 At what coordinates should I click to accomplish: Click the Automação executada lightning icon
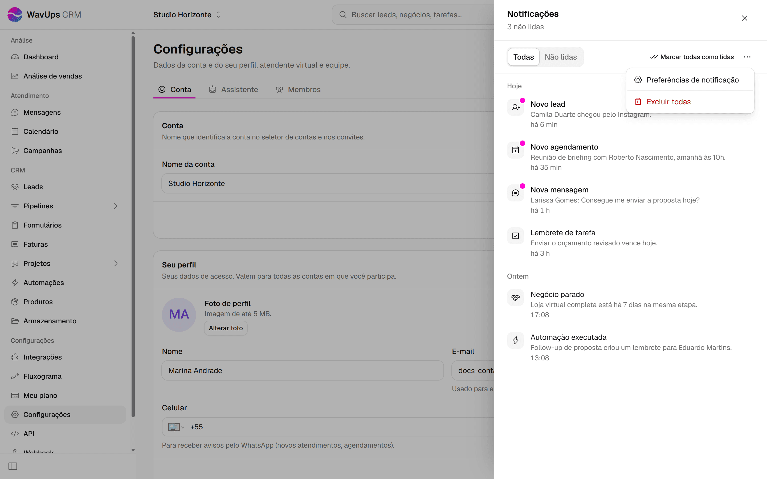[x=515, y=340]
